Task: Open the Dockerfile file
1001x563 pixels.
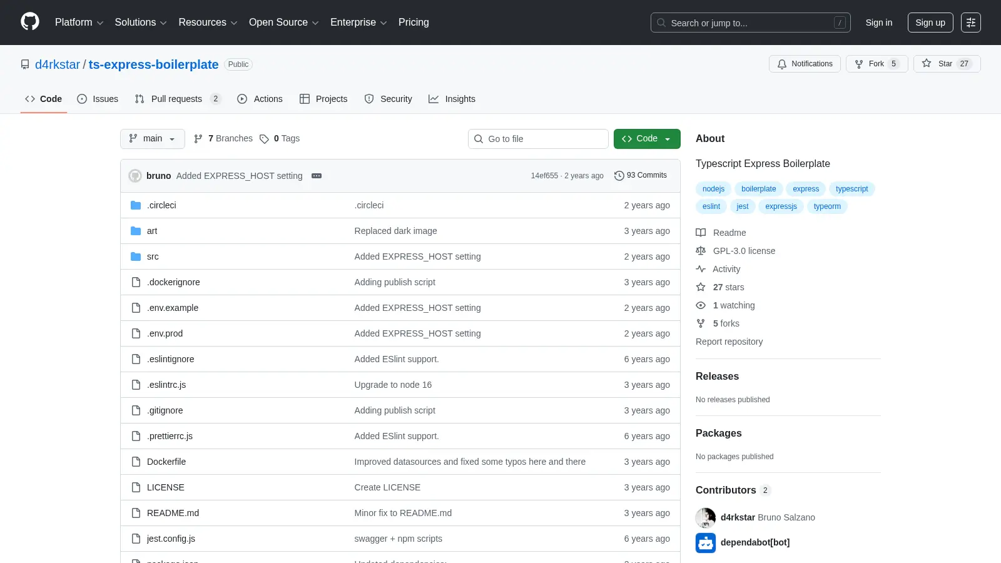Action: 166,462
